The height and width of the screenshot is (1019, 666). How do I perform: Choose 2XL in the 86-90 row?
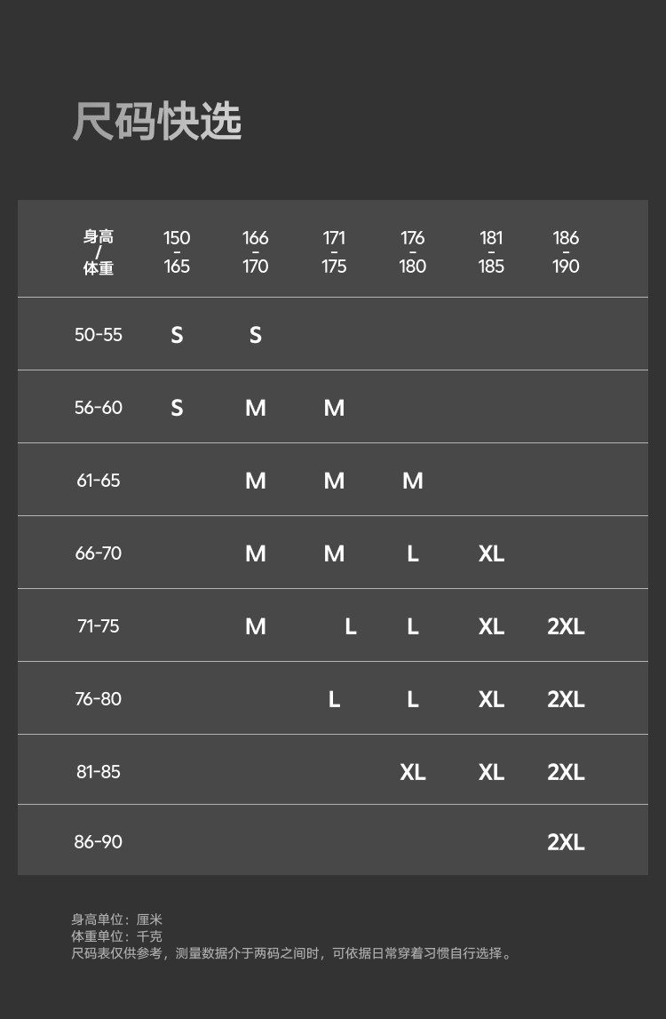pos(566,842)
